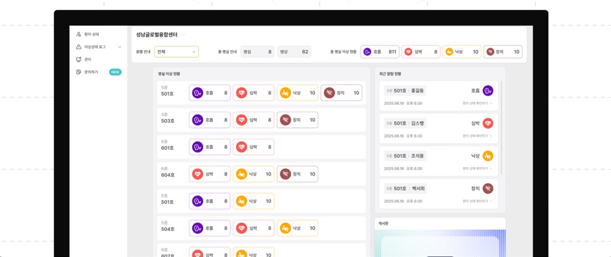
Task: Click the 장치 10 badge in first 501호 row
Action: (x=341, y=93)
